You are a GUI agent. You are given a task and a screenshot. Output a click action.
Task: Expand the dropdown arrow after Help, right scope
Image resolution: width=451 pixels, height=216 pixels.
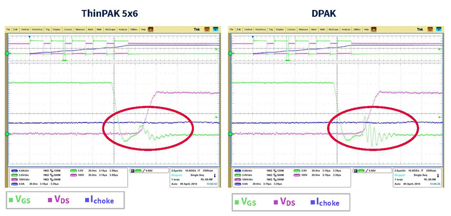[374, 29]
